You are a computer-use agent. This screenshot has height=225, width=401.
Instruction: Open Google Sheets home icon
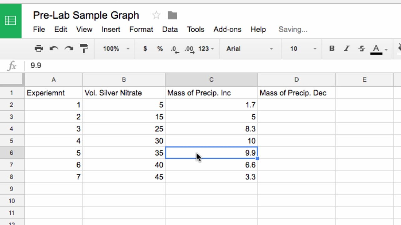pyautogui.click(x=11, y=21)
